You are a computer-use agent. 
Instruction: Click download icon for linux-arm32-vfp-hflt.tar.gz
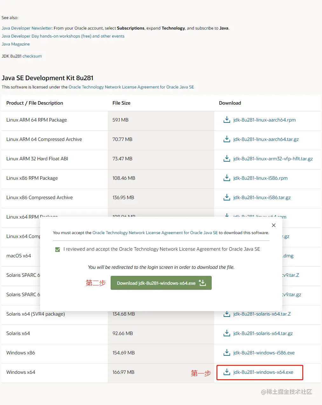point(227,158)
